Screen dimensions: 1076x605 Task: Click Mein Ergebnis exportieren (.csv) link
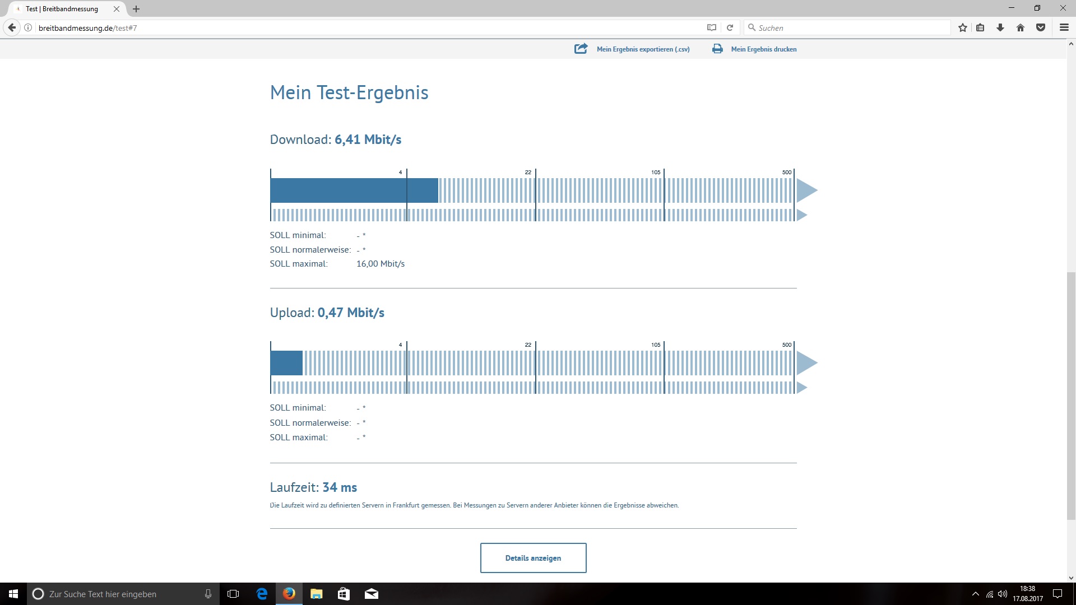point(643,49)
